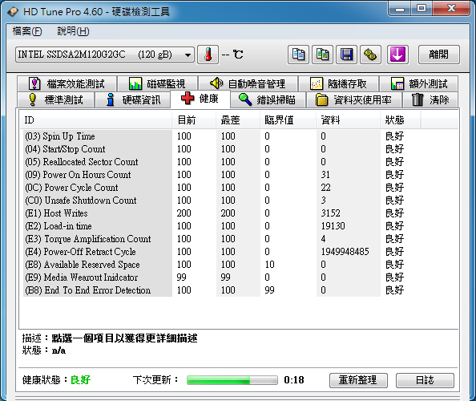Switch to the 硬碟資訊 tab

[132, 99]
